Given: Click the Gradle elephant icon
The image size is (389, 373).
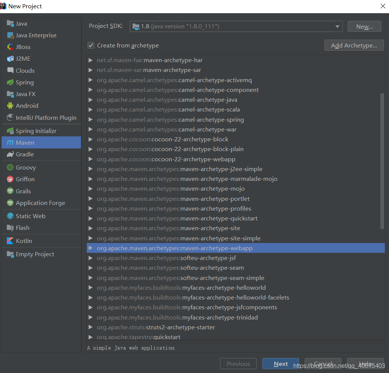Looking at the screenshot, I should click(x=10, y=154).
